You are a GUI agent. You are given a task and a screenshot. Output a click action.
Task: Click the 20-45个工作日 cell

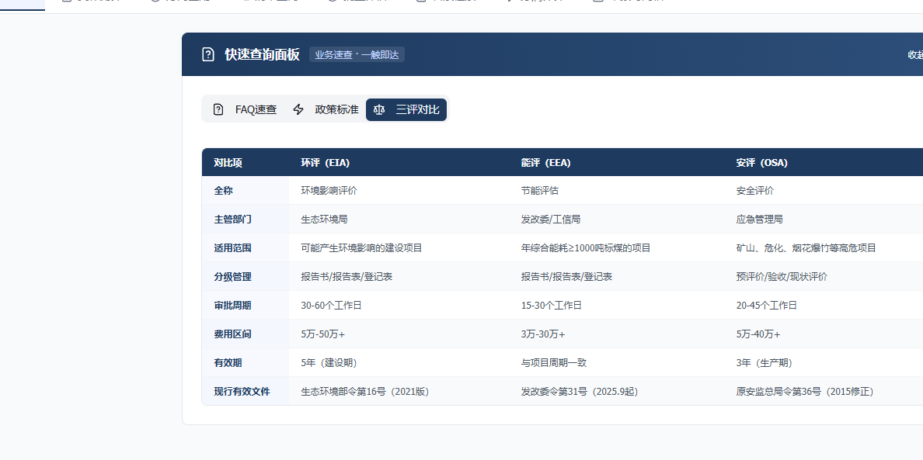click(x=766, y=305)
